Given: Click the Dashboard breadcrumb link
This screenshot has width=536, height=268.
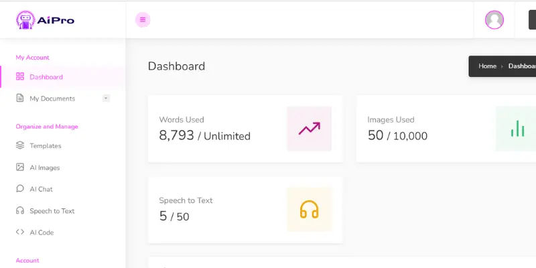Looking at the screenshot, I should point(522,66).
